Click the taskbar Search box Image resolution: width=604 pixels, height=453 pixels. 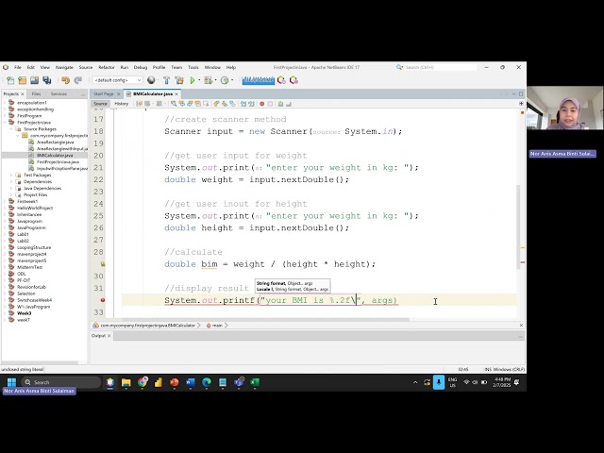(60, 382)
